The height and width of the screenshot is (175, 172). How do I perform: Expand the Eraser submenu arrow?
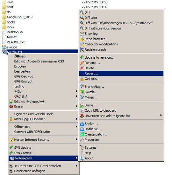[76, 106]
